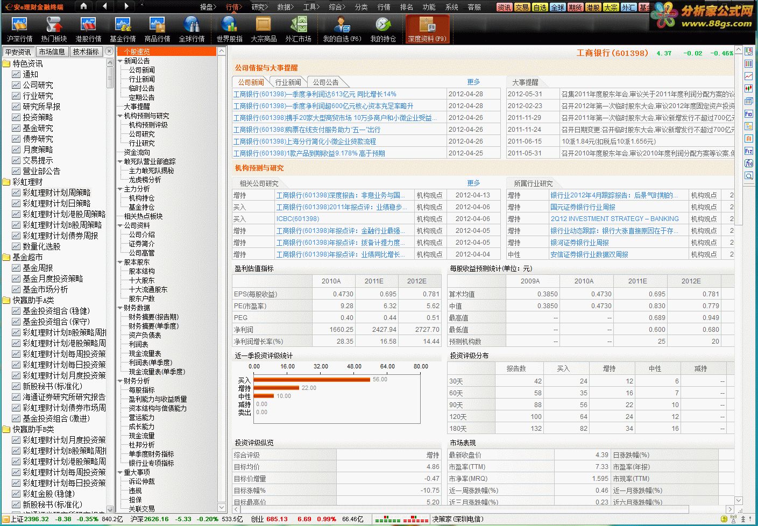Image resolution: width=758 pixels, height=526 pixels.
Task: Click 上证2396.32 index in status bar
Action: [x=30, y=519]
